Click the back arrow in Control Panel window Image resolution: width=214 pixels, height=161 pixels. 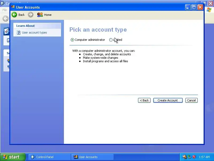click(6, 19)
